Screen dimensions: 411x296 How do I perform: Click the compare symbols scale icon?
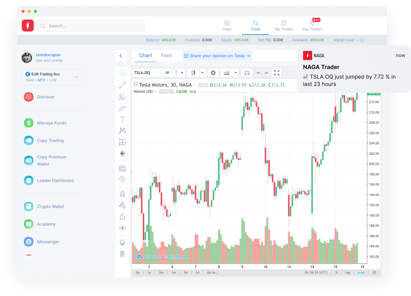247,73
